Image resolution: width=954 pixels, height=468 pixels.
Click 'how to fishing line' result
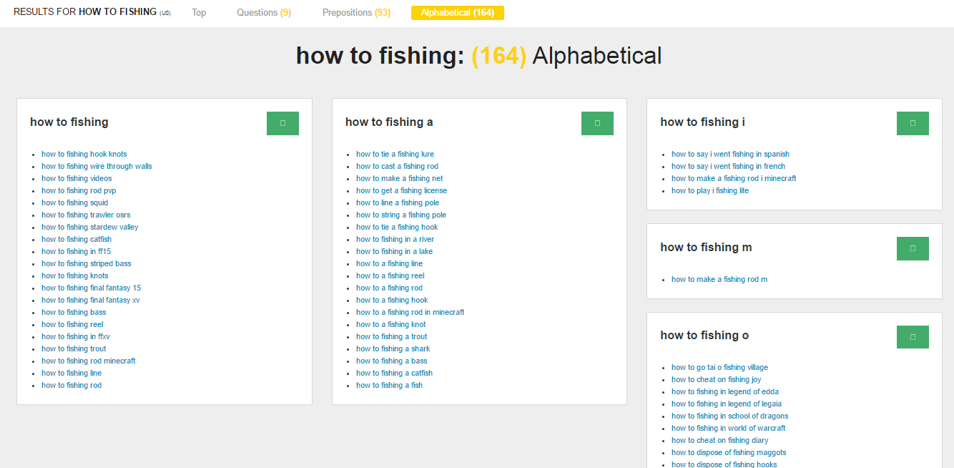coord(72,373)
